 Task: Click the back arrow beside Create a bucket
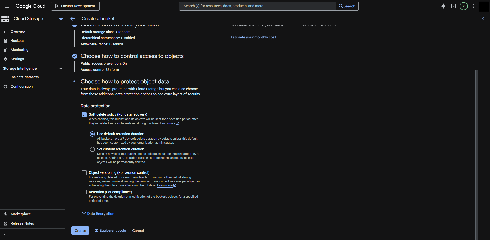pyautogui.click(x=73, y=19)
